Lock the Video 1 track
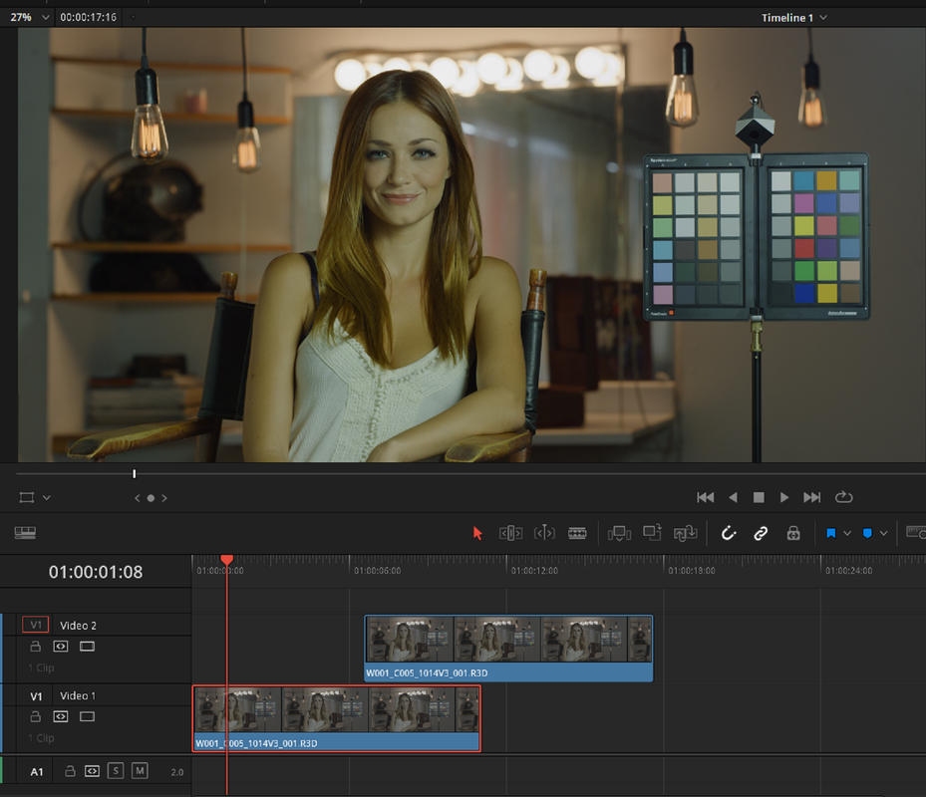The width and height of the screenshot is (926, 797). pos(36,716)
